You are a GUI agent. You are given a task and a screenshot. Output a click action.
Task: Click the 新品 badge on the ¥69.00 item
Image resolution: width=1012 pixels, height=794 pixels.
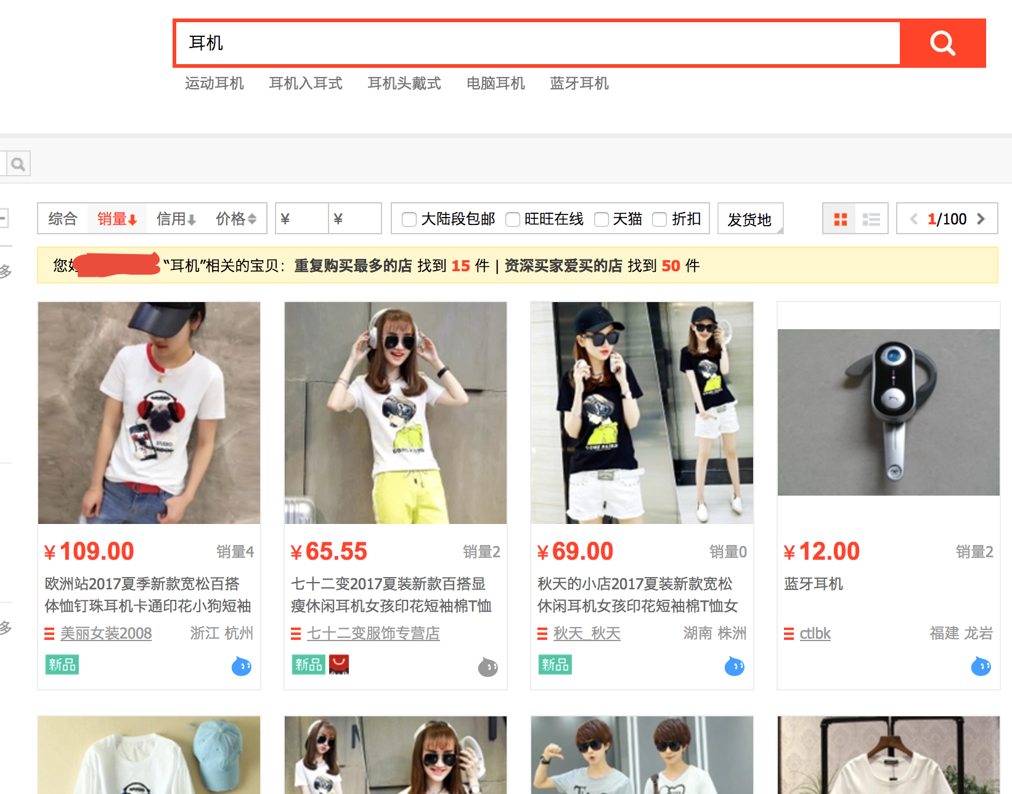[555, 665]
